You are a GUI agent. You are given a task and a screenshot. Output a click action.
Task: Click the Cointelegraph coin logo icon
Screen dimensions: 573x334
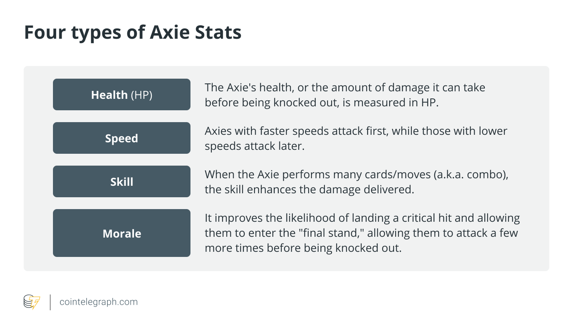(x=32, y=302)
